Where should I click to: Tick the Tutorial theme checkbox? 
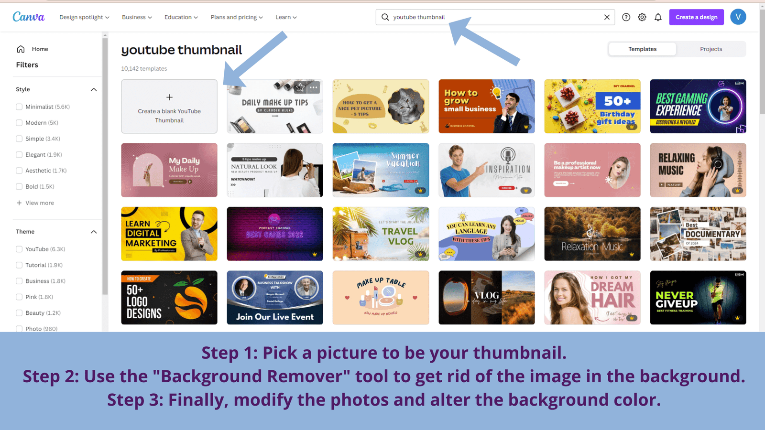19,265
